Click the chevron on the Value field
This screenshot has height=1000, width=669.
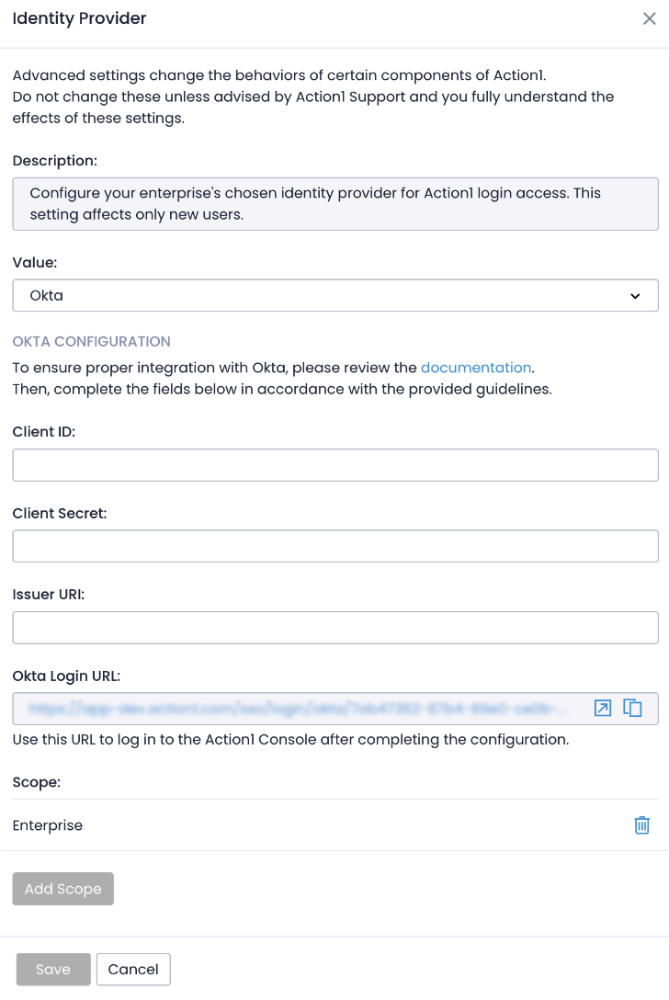(636, 295)
